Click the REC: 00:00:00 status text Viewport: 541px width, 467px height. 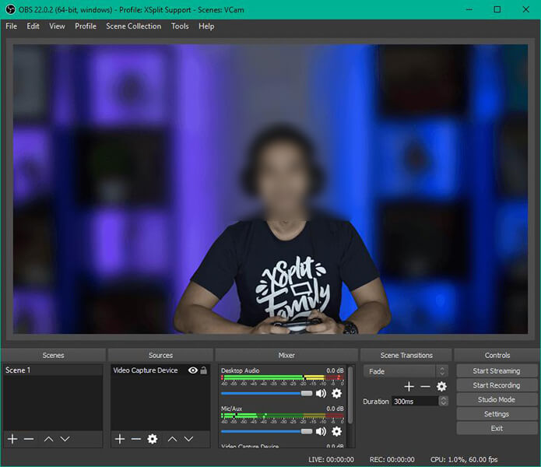pos(392,459)
